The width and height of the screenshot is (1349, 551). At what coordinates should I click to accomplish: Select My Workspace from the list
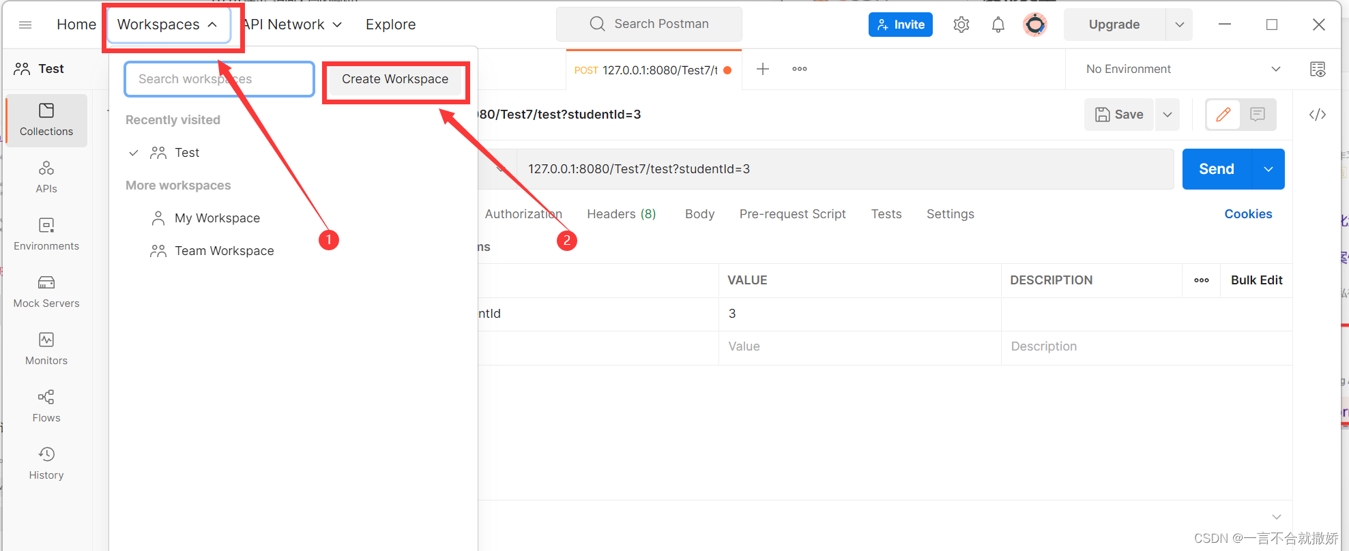coord(217,218)
